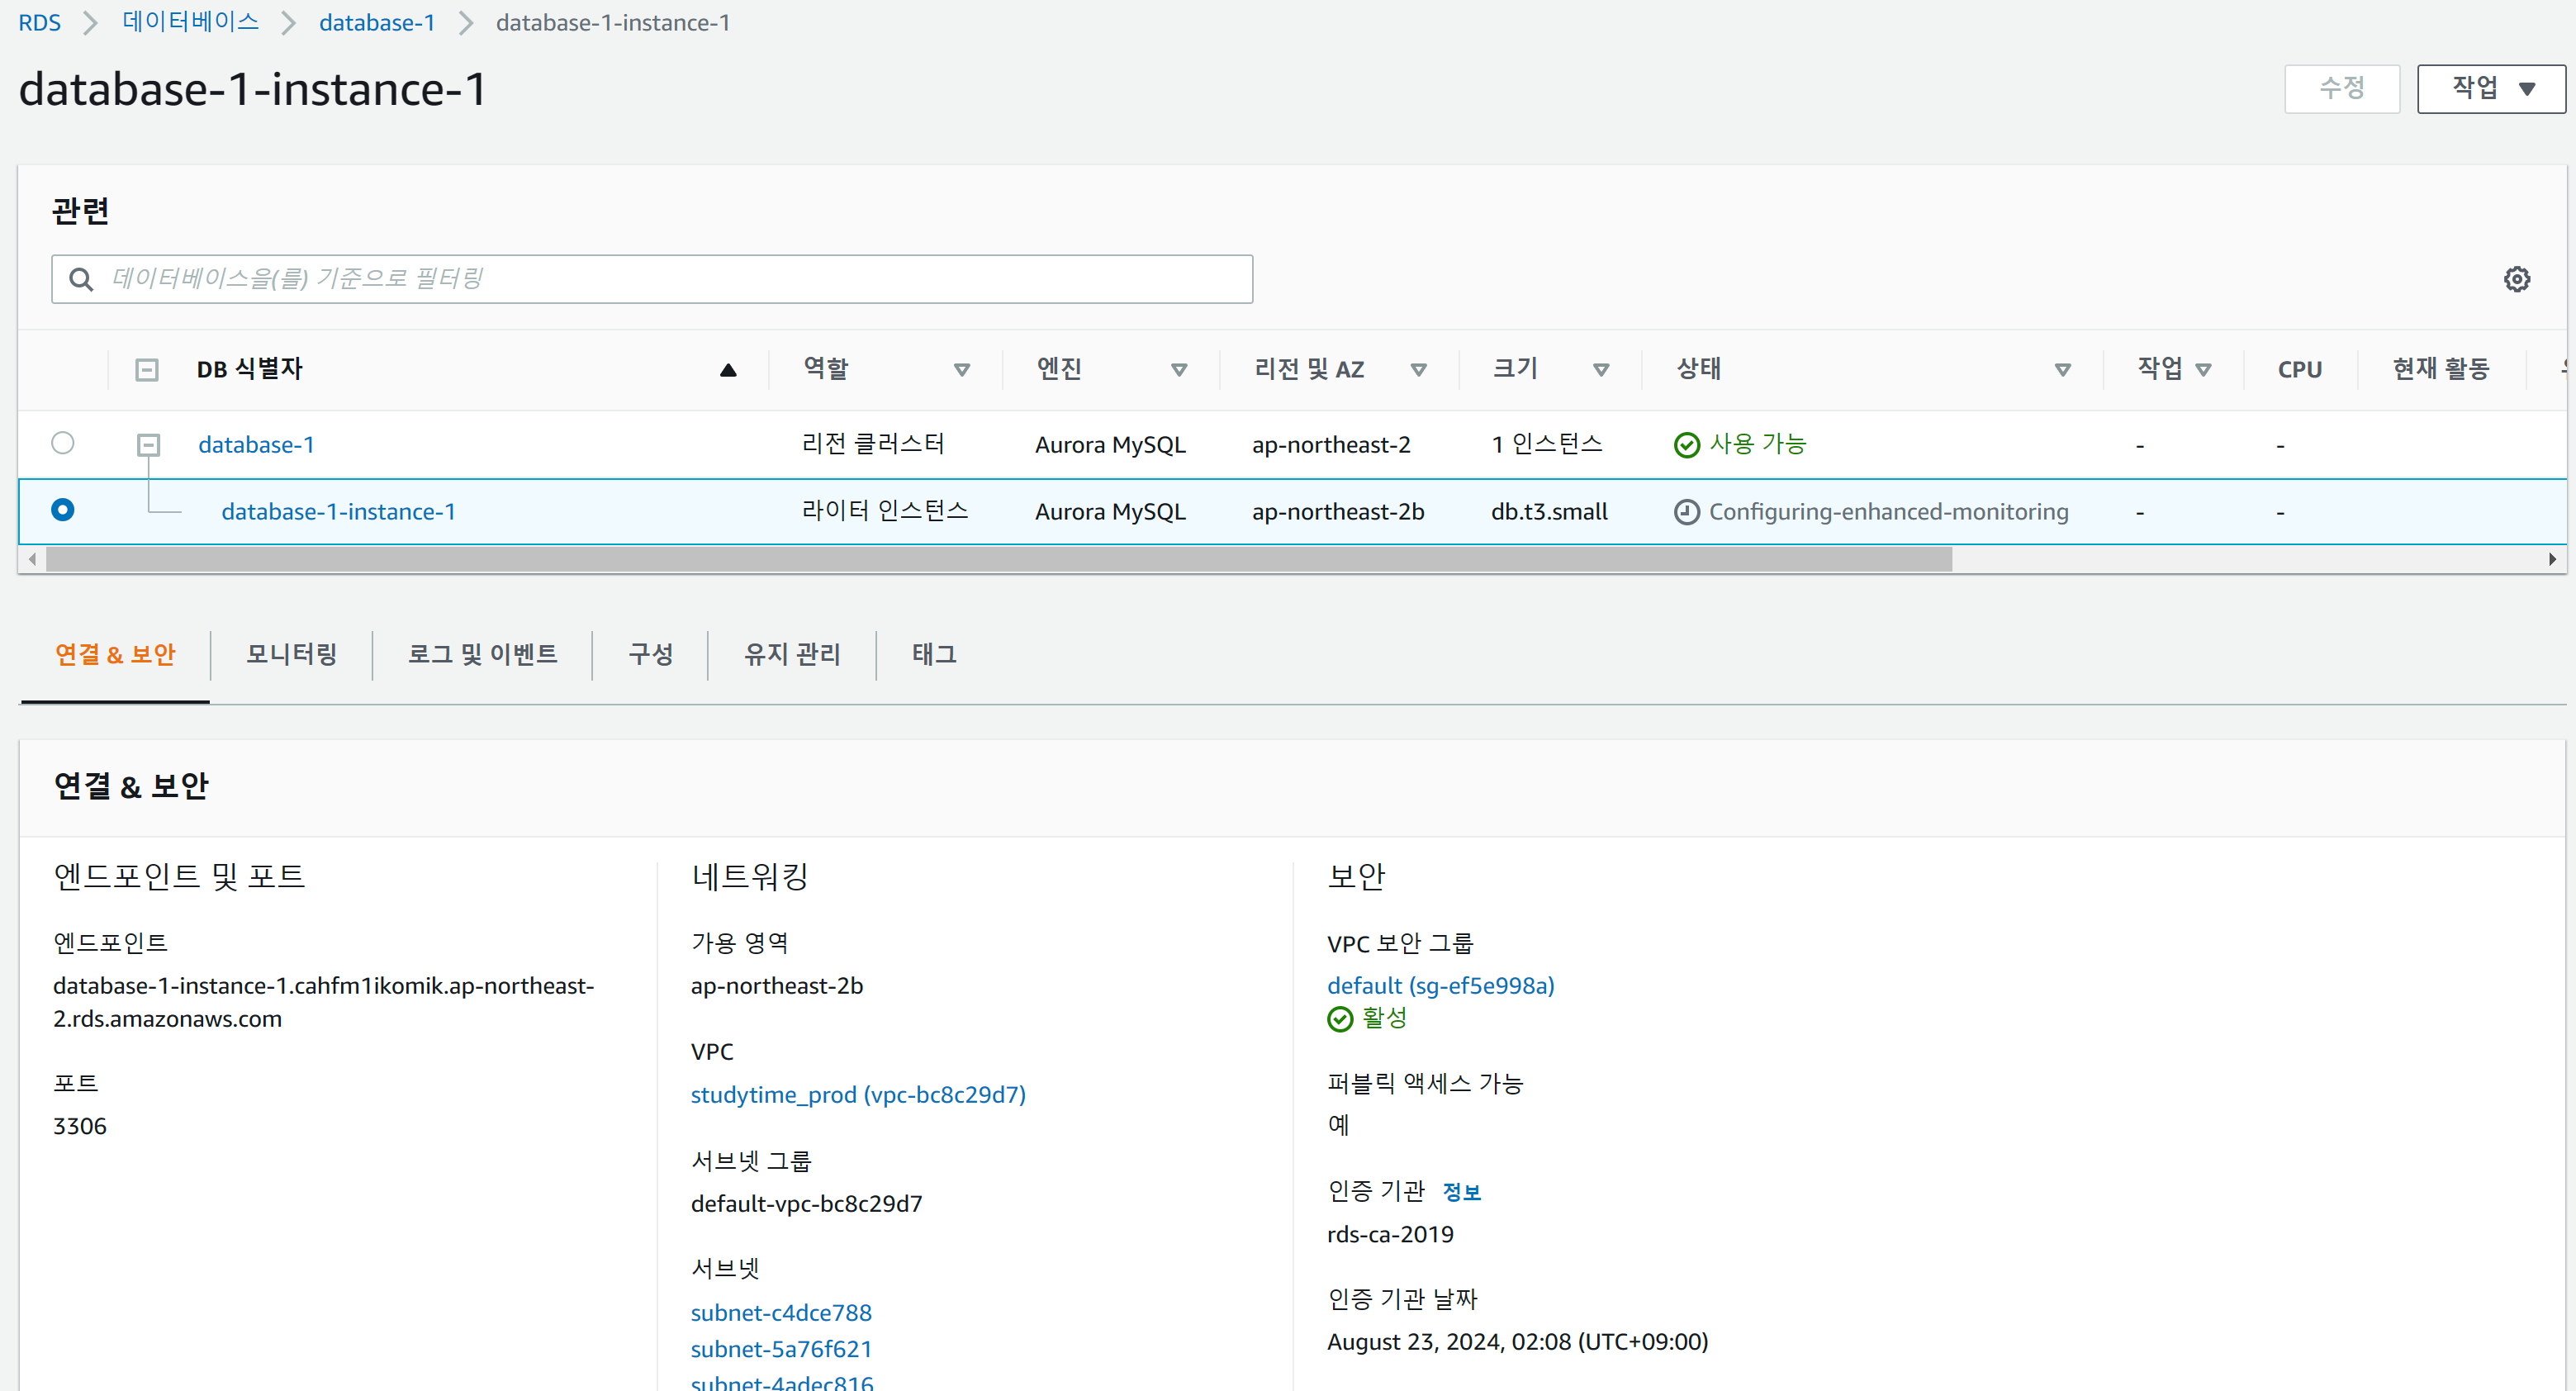Click the 엔진 column sort arrow

click(1178, 370)
